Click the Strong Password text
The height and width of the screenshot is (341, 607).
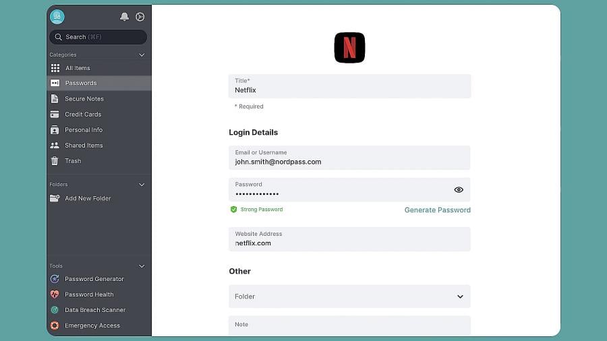(262, 210)
